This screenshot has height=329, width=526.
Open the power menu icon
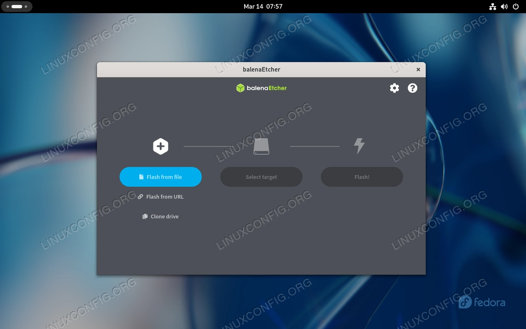click(x=515, y=7)
